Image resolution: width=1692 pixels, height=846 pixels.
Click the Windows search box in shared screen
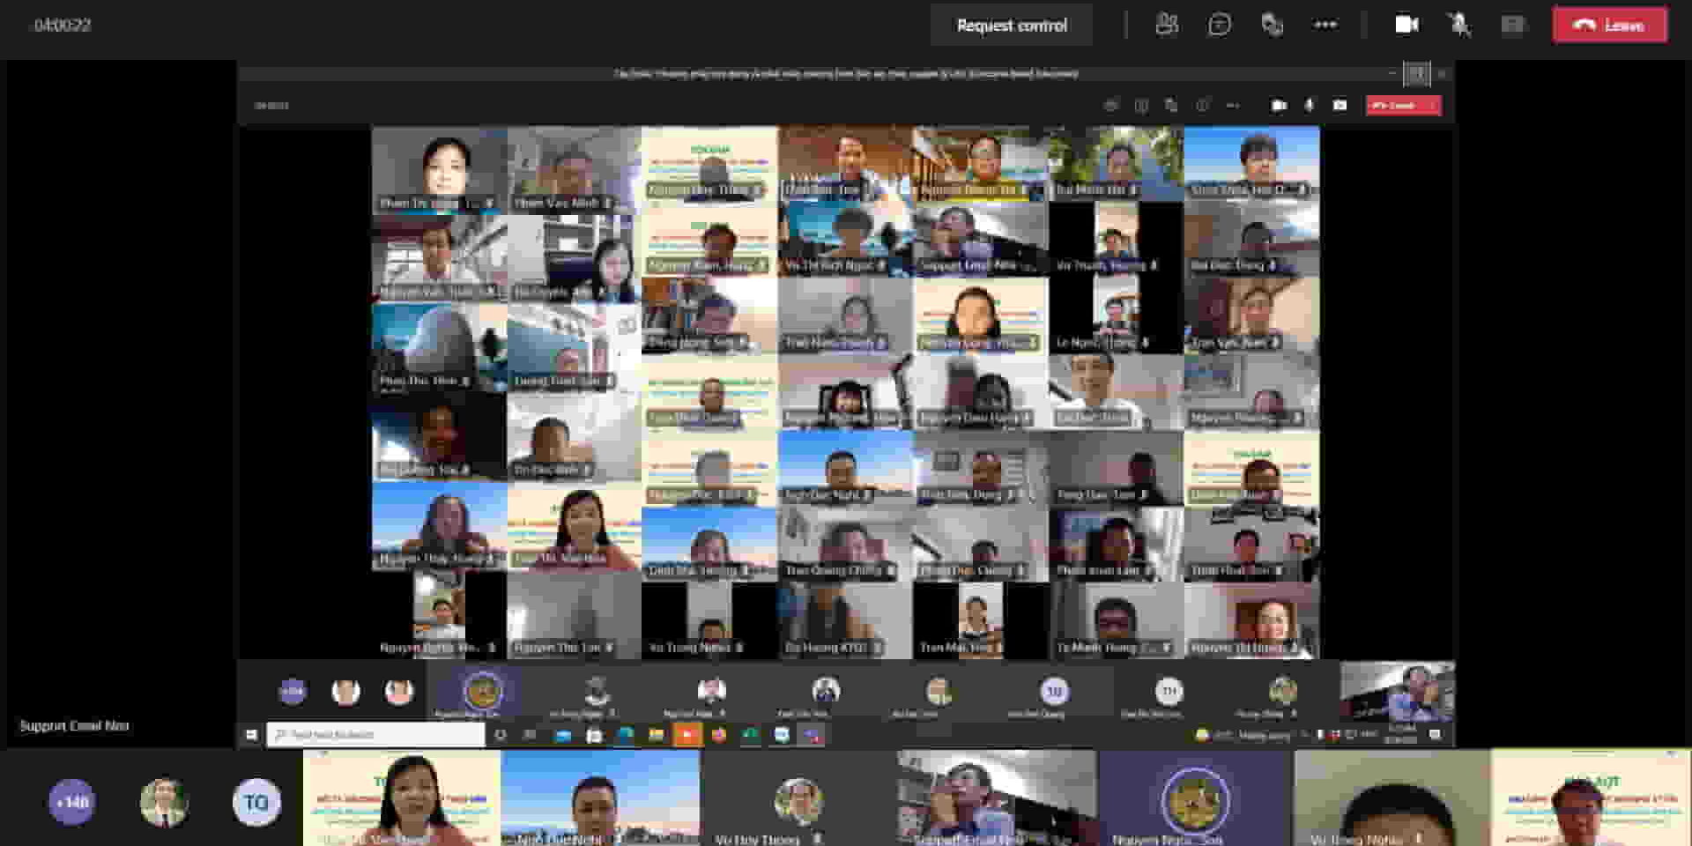click(376, 734)
